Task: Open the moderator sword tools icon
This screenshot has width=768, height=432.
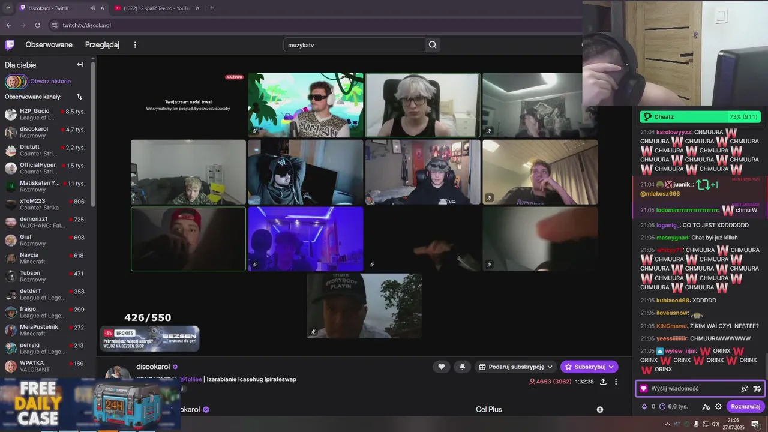Action: [x=706, y=406]
